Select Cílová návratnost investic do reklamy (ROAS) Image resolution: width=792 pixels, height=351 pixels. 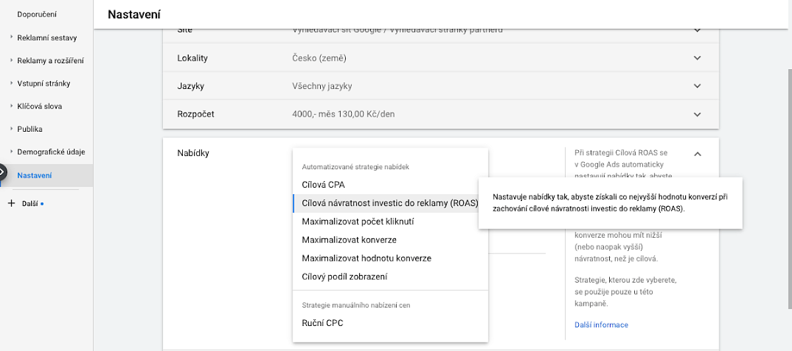tap(389, 203)
